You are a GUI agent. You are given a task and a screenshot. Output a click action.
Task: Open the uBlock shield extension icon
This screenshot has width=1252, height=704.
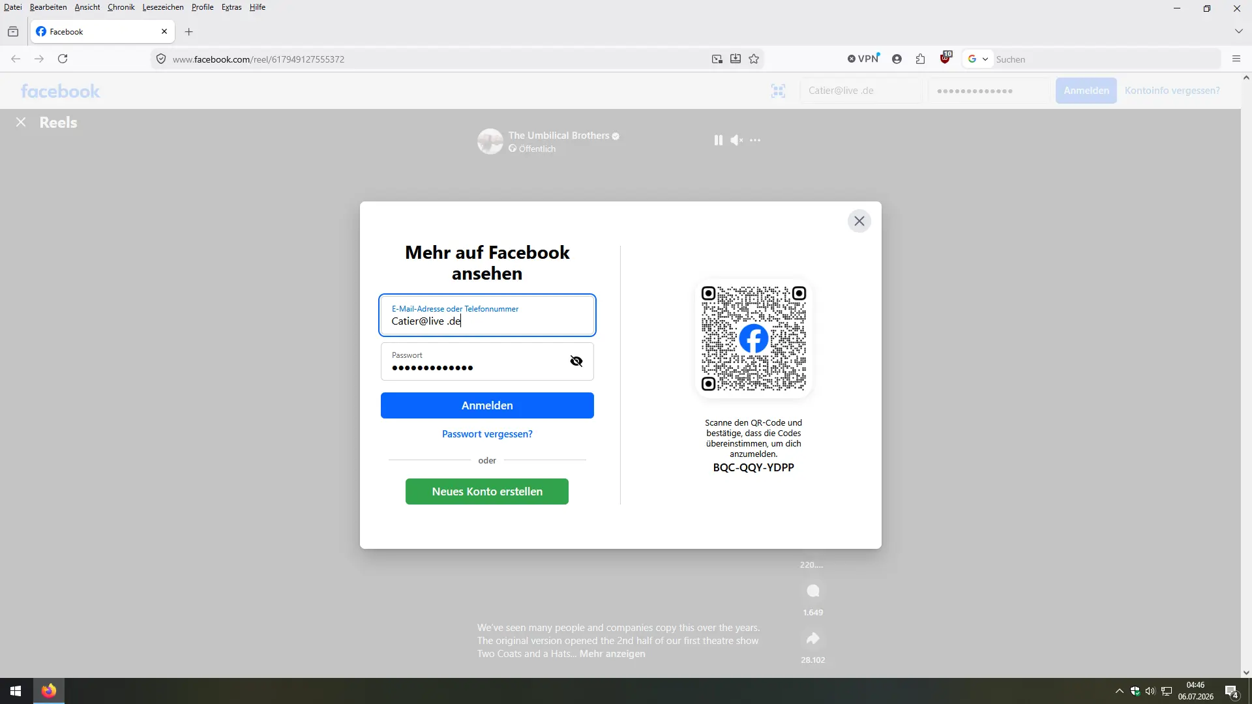(945, 59)
